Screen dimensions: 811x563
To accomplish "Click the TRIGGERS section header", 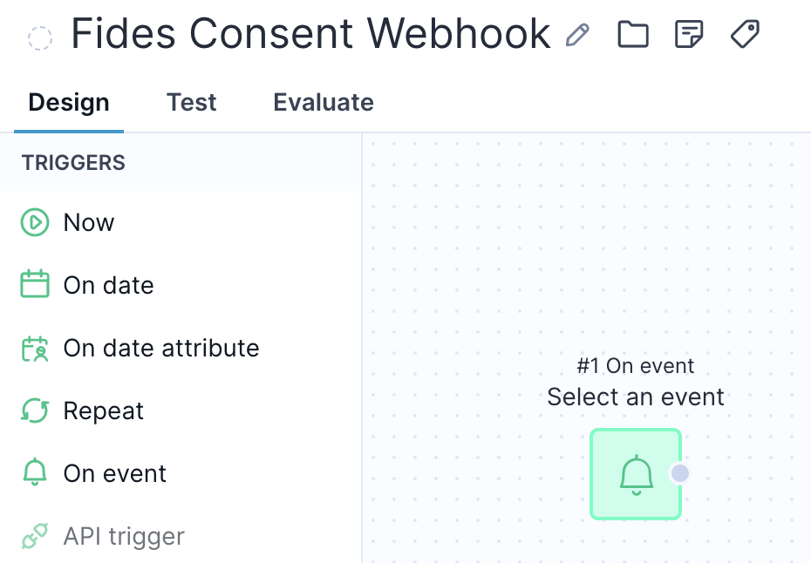I will click(x=74, y=163).
